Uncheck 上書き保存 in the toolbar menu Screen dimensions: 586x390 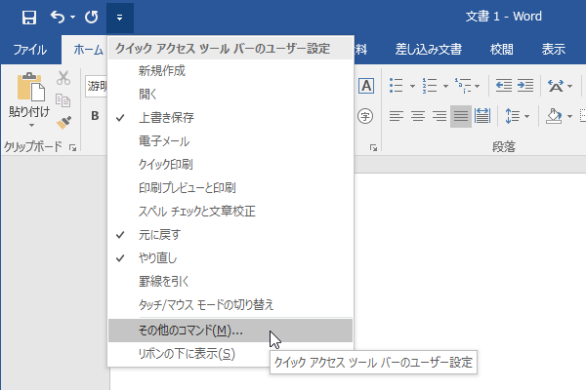pyautogui.click(x=230, y=118)
